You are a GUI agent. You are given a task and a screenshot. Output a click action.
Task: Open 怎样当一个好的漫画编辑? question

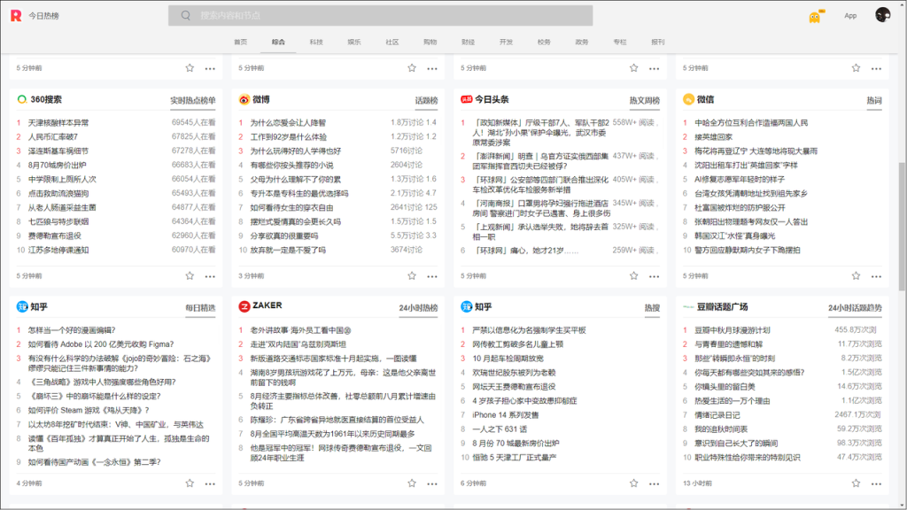pyautogui.click(x=72, y=330)
